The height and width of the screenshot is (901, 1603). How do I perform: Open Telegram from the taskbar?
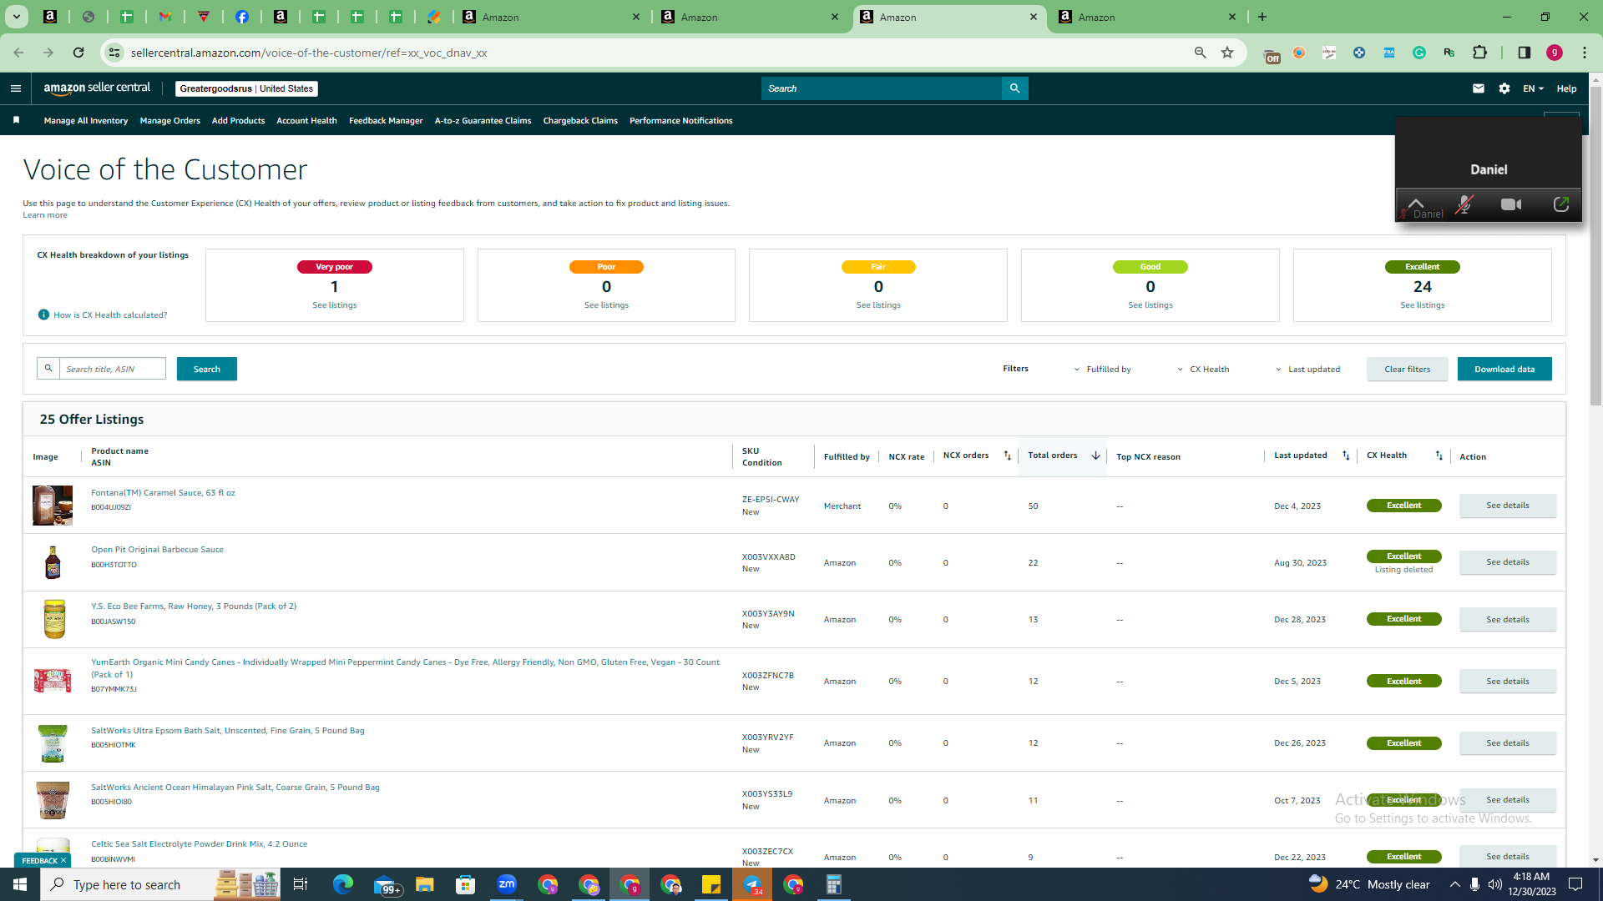752,884
